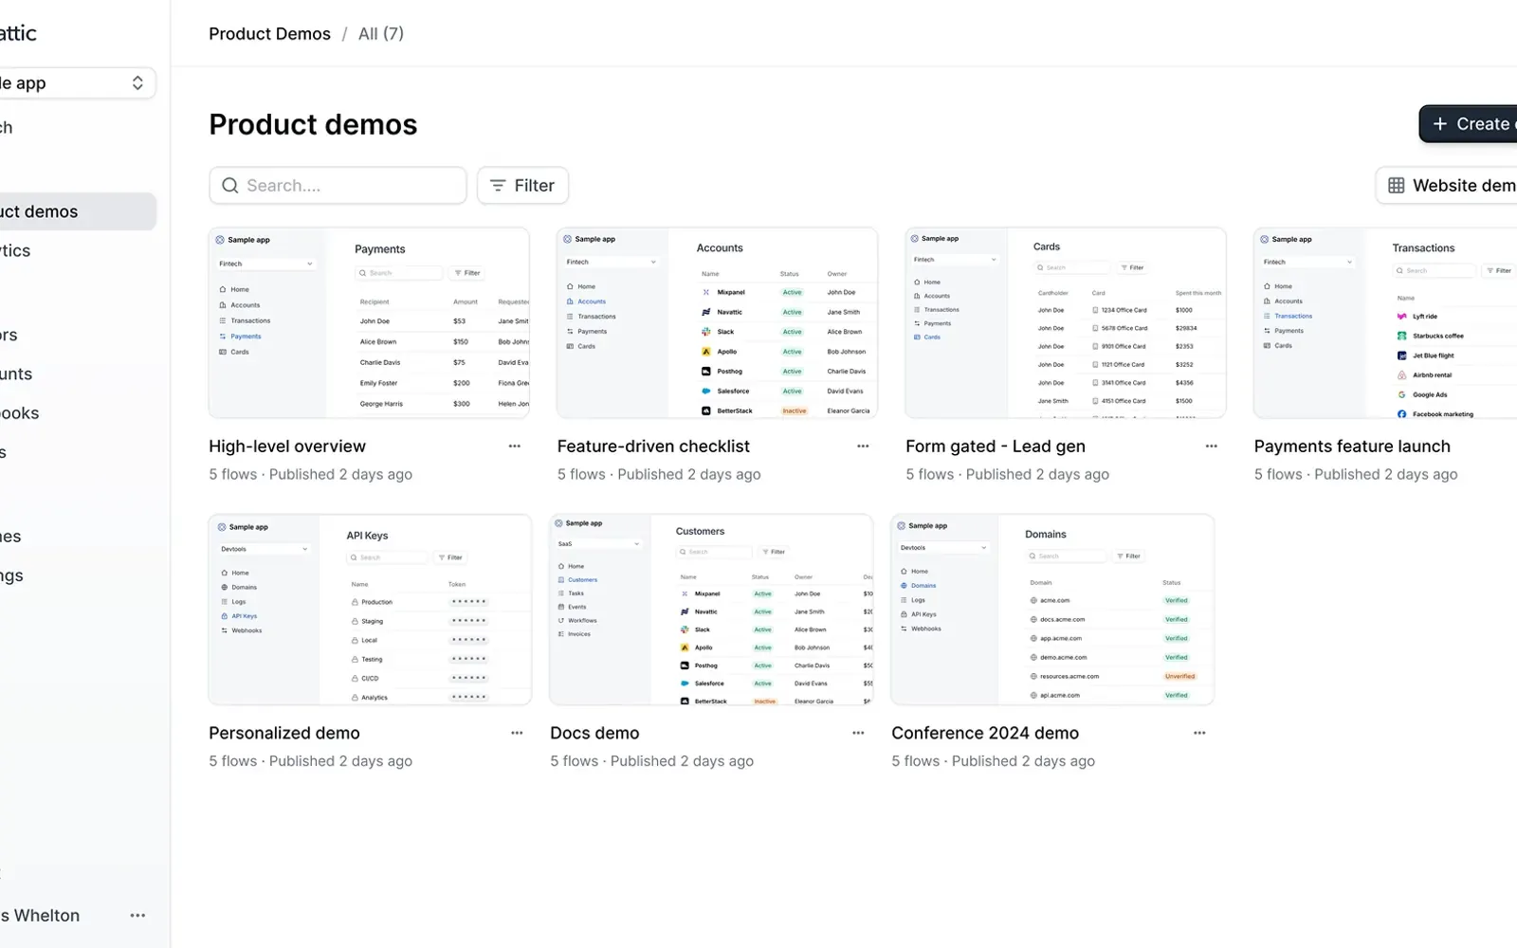
Task: Open the Form gated Cards thumbnail
Action: tap(1066, 322)
